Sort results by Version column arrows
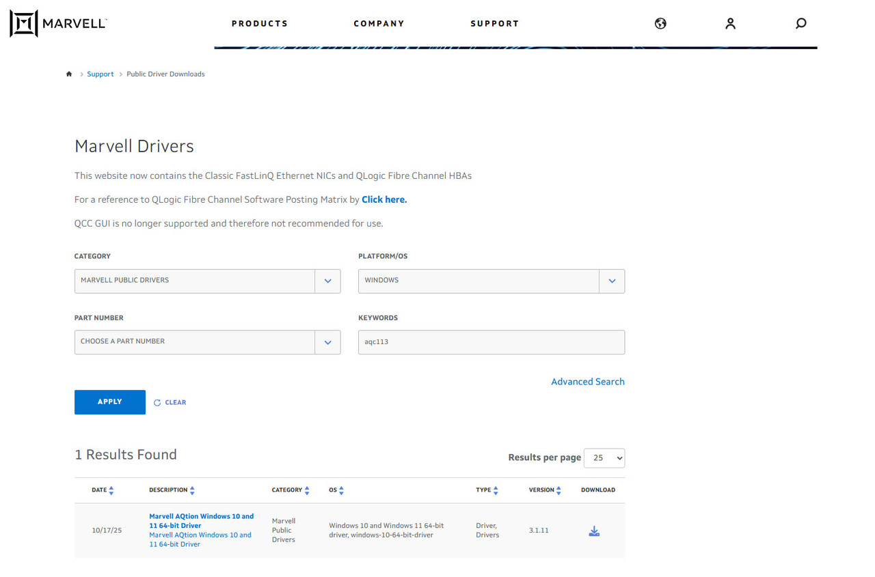 pyautogui.click(x=558, y=490)
